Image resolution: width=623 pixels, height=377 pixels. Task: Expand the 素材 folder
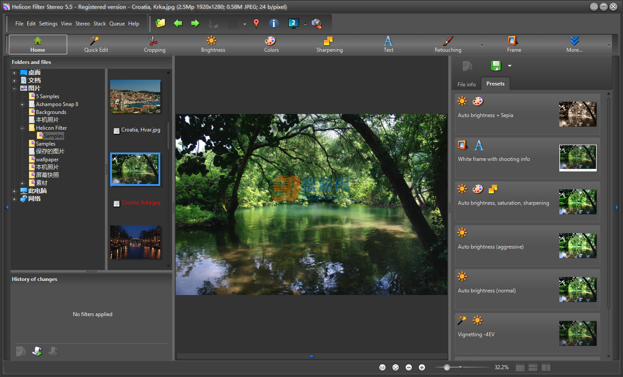(x=22, y=183)
